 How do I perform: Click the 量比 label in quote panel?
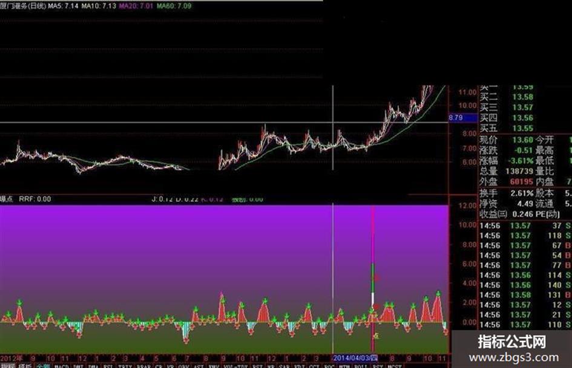tap(545, 171)
